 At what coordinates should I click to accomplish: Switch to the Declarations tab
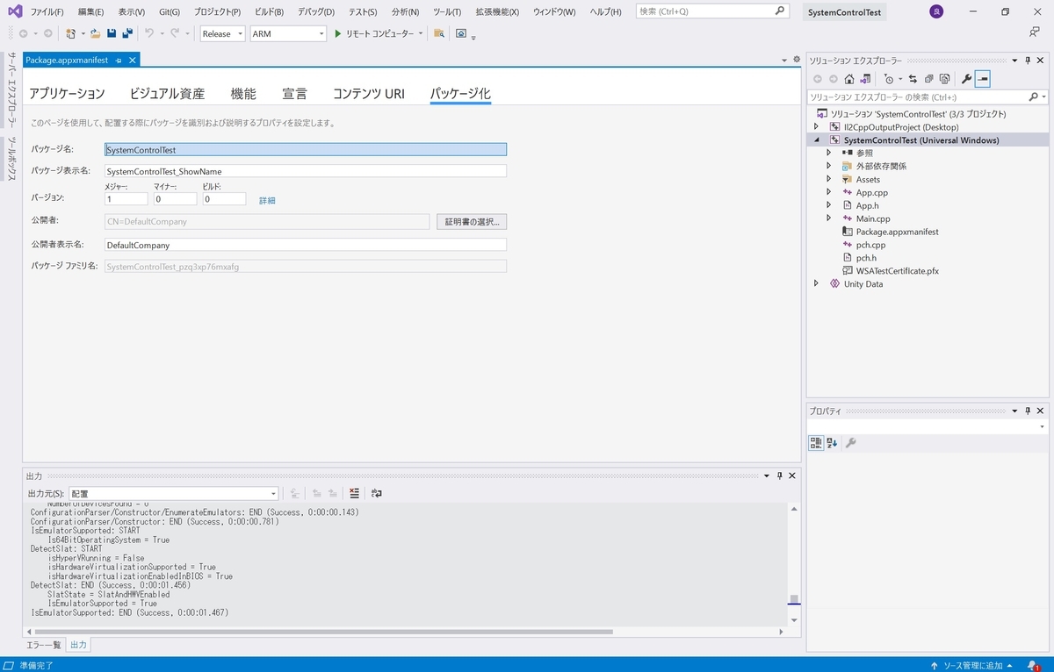(295, 94)
